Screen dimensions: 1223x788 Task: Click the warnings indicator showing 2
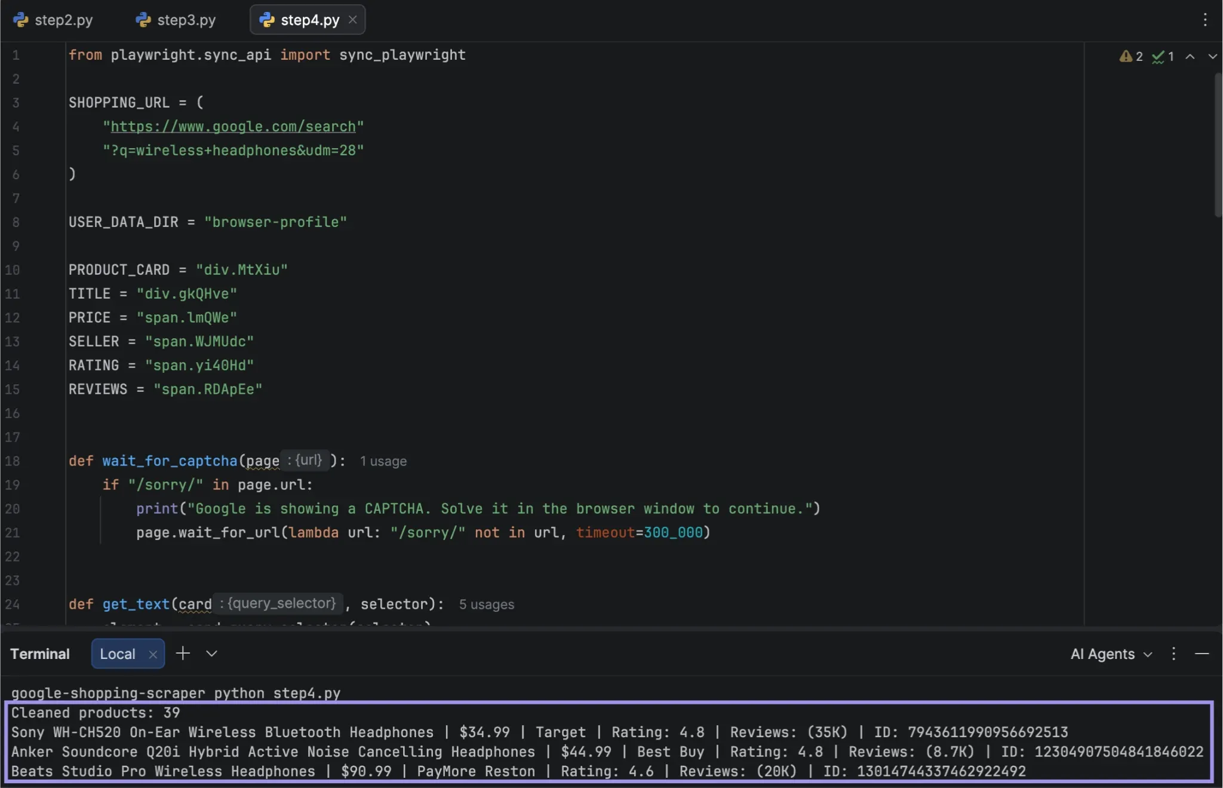tap(1131, 56)
